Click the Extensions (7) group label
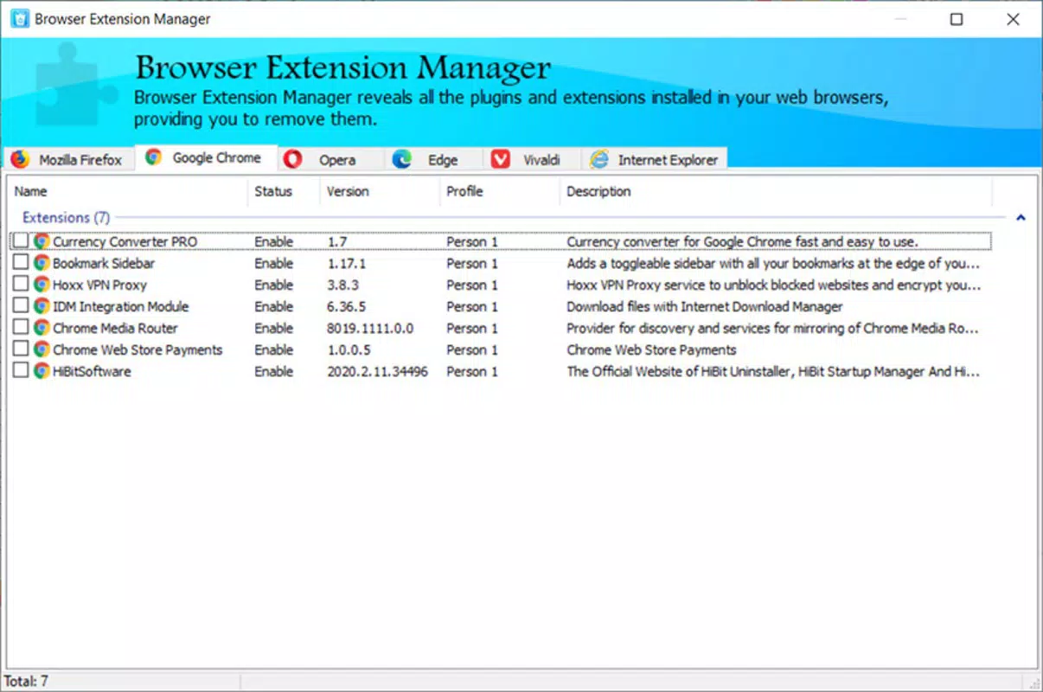The height and width of the screenshot is (692, 1043). click(x=66, y=217)
